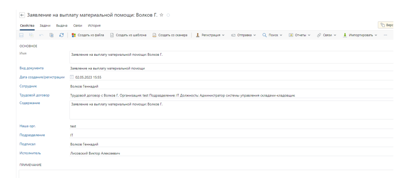Click Создать из файла button

pos(88,35)
